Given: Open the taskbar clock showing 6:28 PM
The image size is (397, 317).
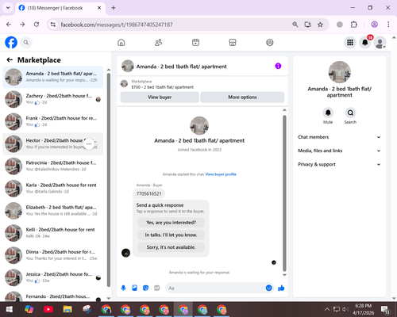Looking at the screenshot, I should 363,309.
